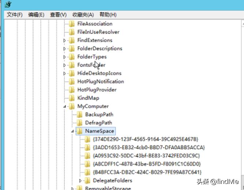Click folder icon of {B4BFCC3A-DB2C-424C-B029-7FE99A87C641}

click(87, 172)
